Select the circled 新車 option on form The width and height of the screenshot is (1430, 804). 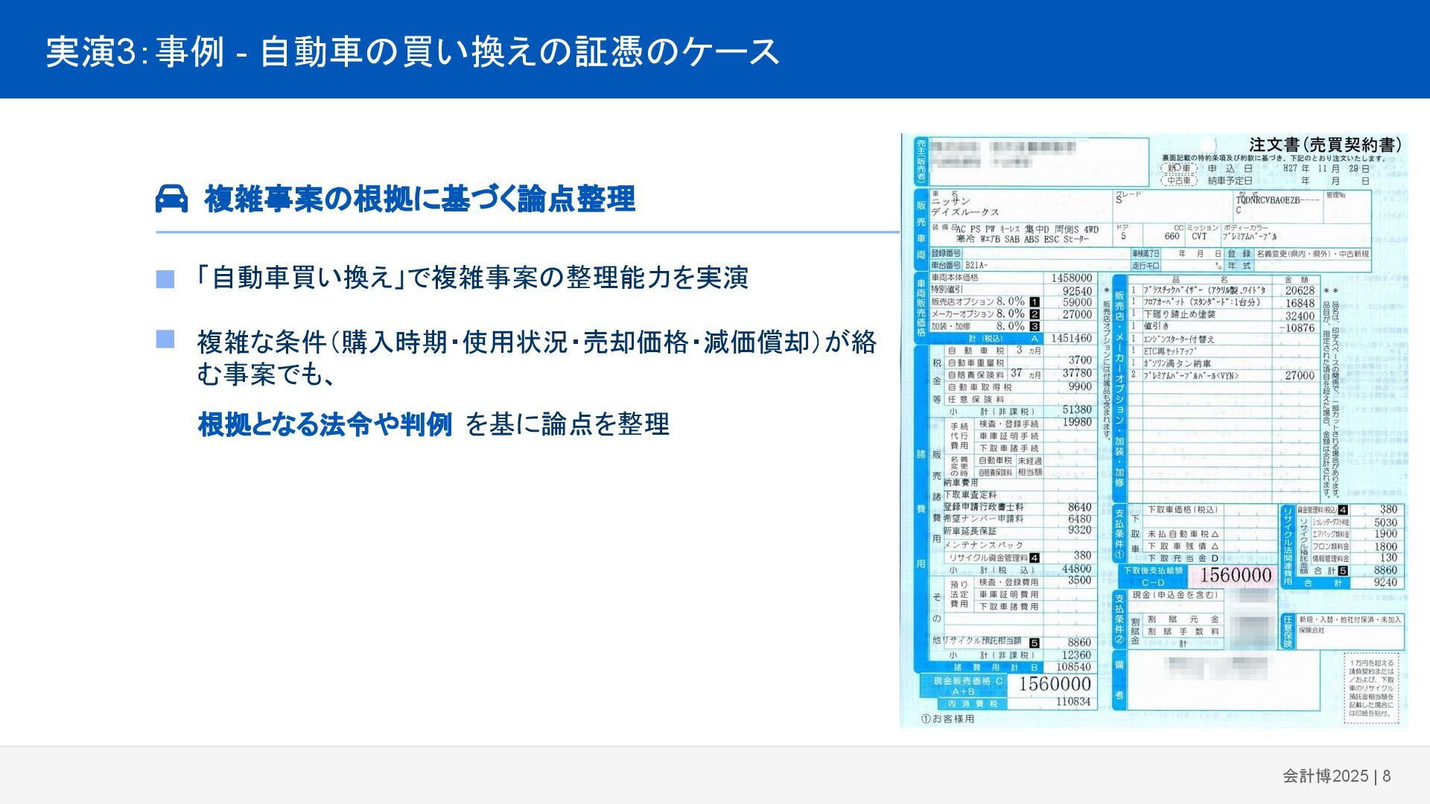[x=1179, y=168]
